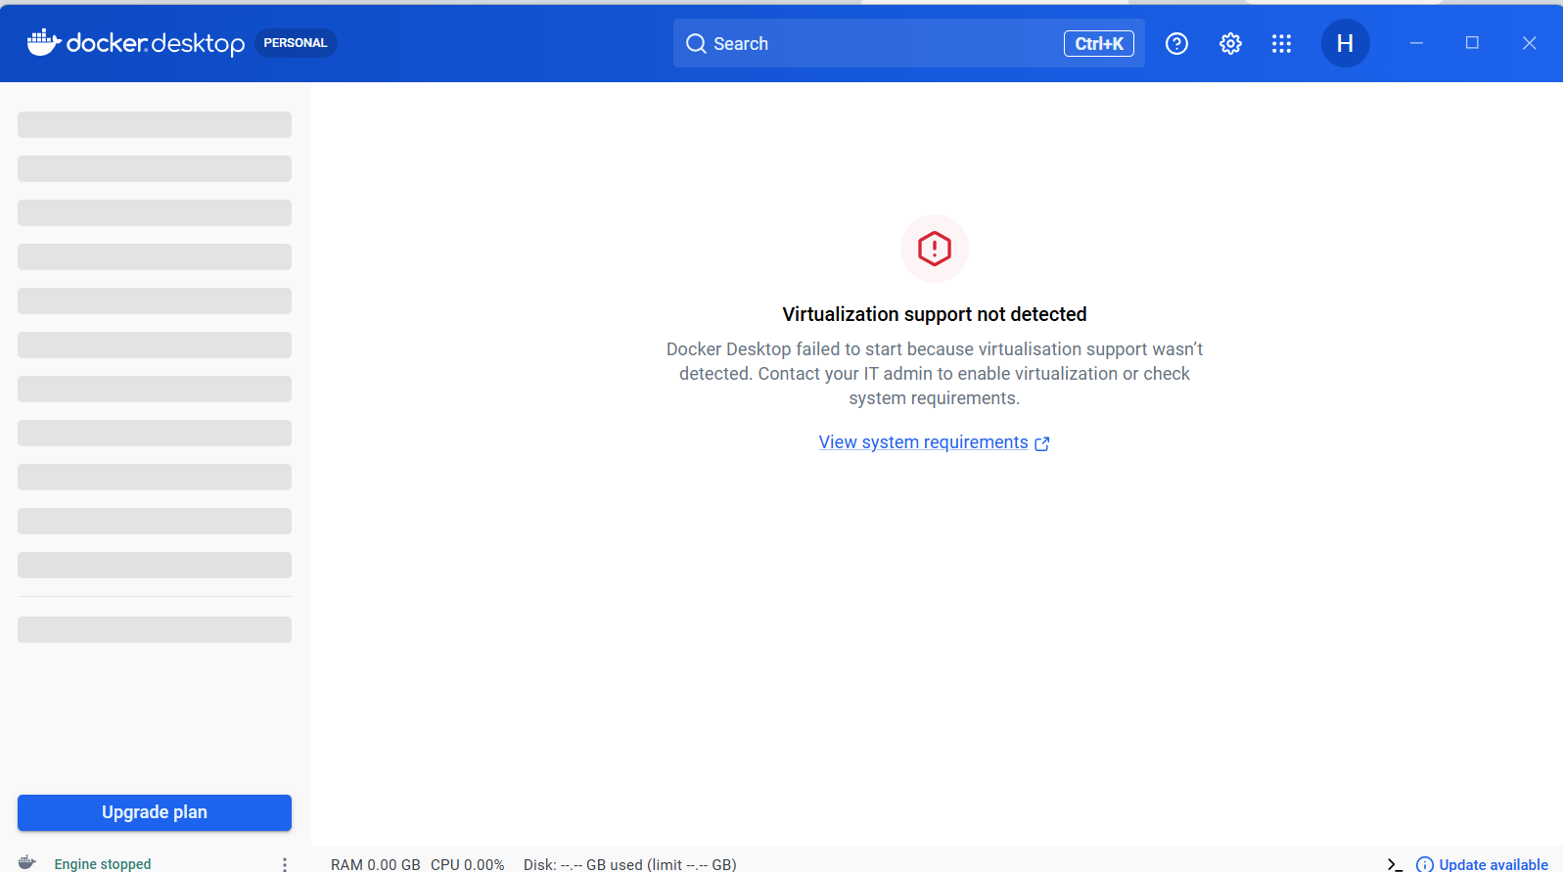Open Settings with the gear icon
The height and width of the screenshot is (872, 1563).
click(x=1230, y=43)
